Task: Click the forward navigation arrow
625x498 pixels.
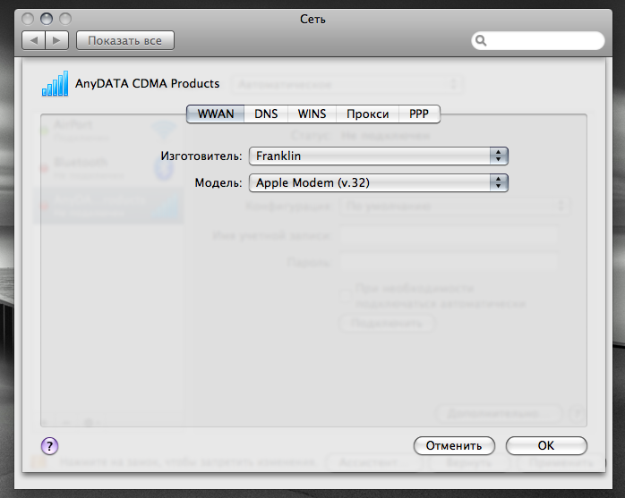Action: click(x=56, y=40)
